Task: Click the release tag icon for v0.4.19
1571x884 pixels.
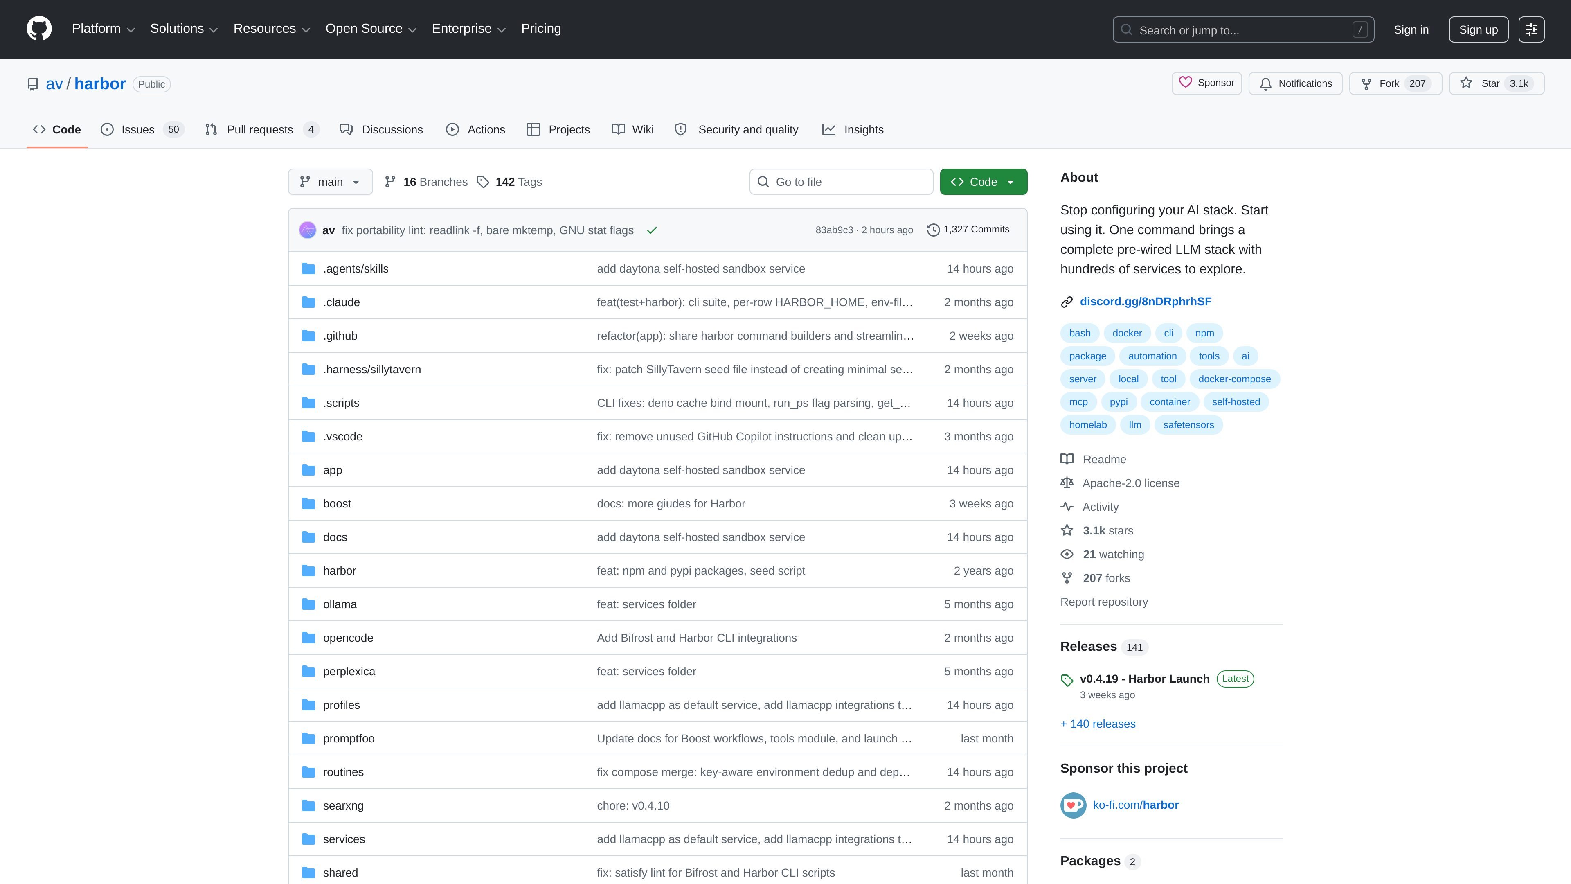Action: click(1067, 680)
